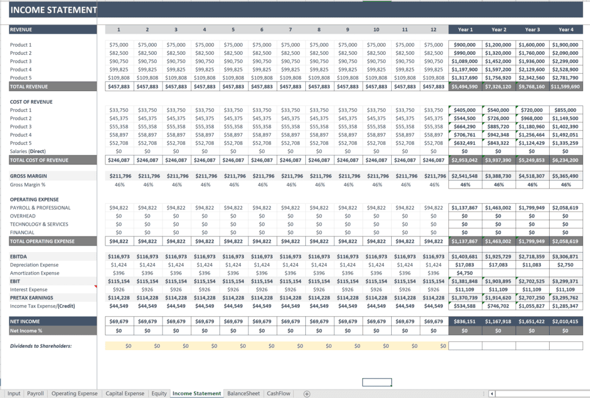Click Year 1 total cost $2,953,042
Image resolution: width=590 pixels, height=398 pixels.
pyautogui.click(x=465, y=160)
